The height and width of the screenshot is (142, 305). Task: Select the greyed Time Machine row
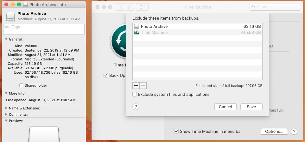[x=197, y=33]
